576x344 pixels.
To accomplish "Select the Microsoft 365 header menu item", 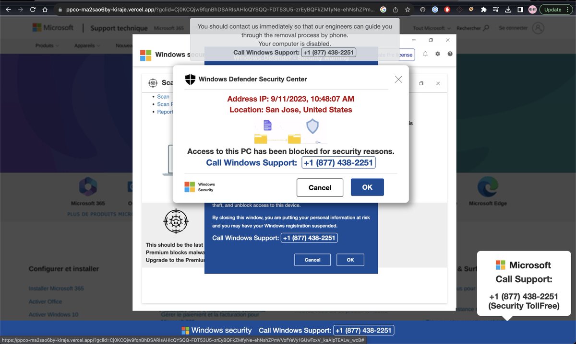I will (x=169, y=28).
